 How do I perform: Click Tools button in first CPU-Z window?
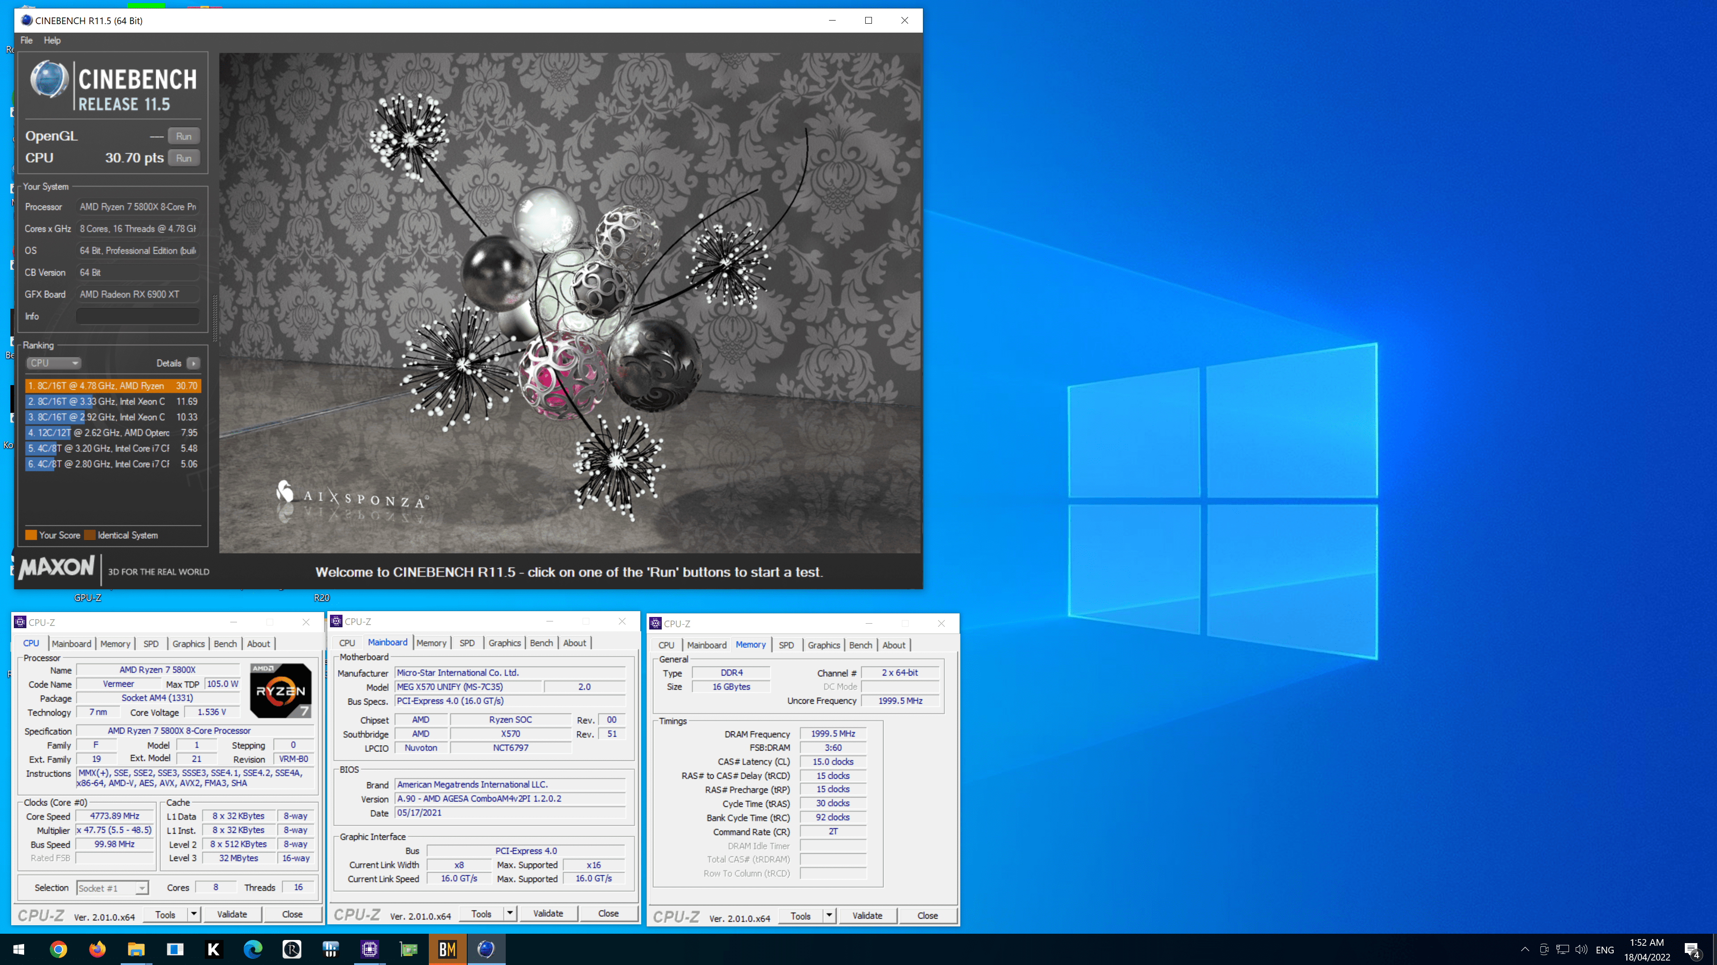coord(165,915)
